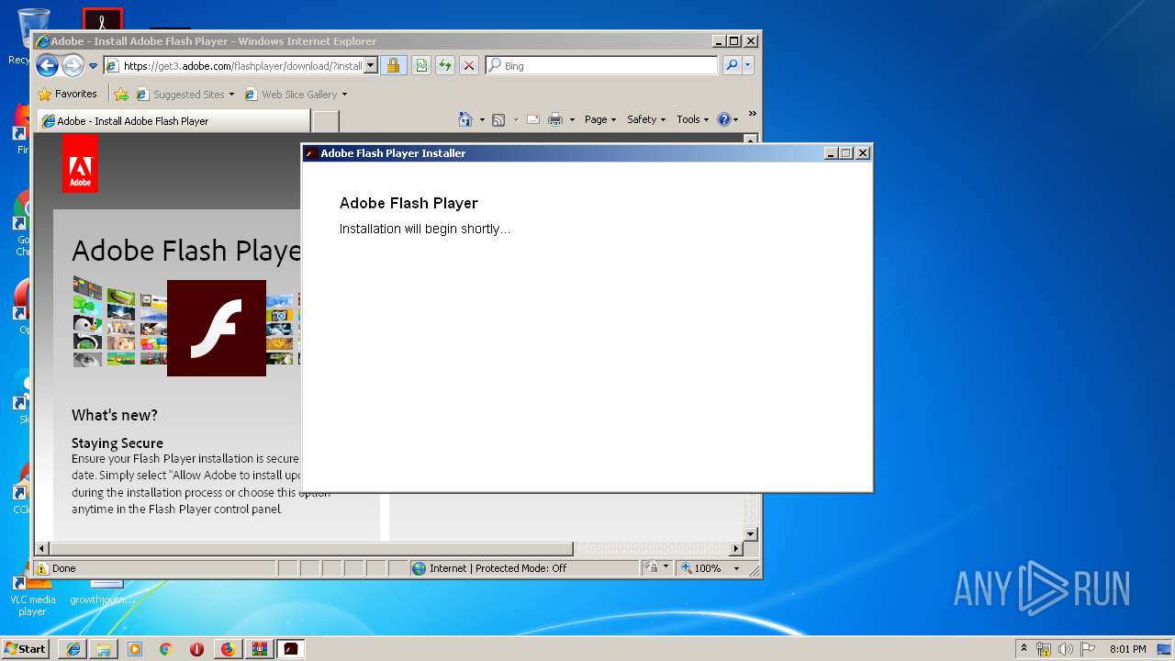Open WinRAR from the taskbar
This screenshot has height=661, width=1175.
pos(259,649)
